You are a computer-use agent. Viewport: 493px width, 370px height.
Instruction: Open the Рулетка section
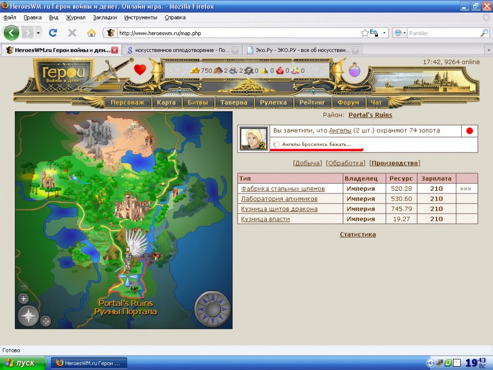[x=273, y=103]
